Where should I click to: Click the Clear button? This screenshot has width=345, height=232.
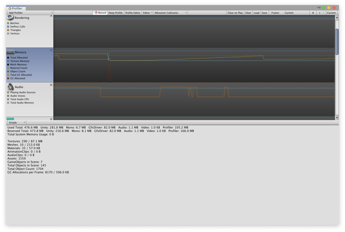click(248, 13)
